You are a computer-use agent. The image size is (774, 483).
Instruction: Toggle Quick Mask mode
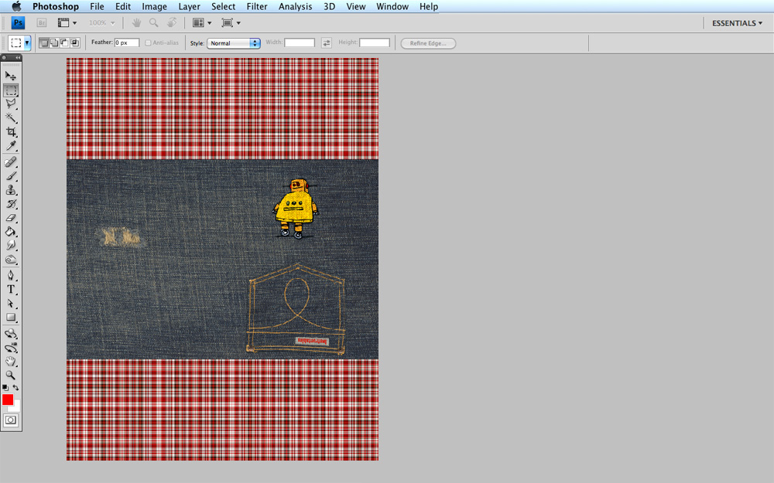[x=11, y=420]
